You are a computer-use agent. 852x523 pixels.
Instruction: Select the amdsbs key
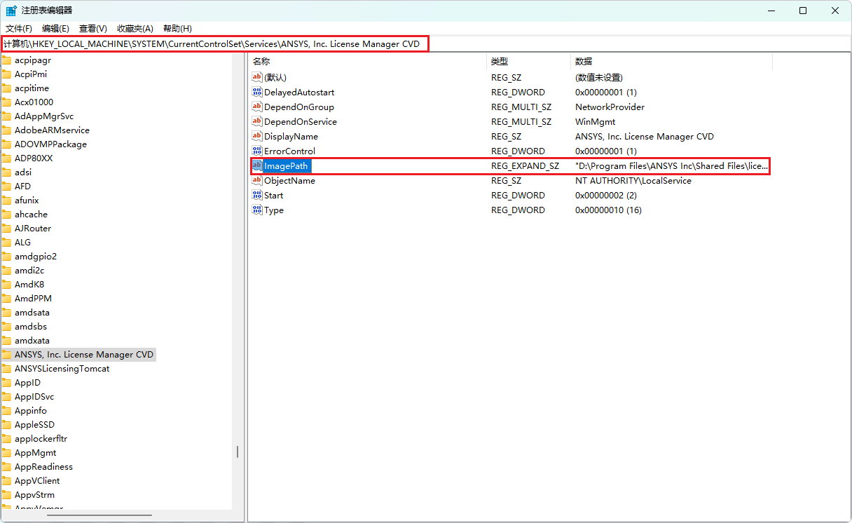[31, 327]
